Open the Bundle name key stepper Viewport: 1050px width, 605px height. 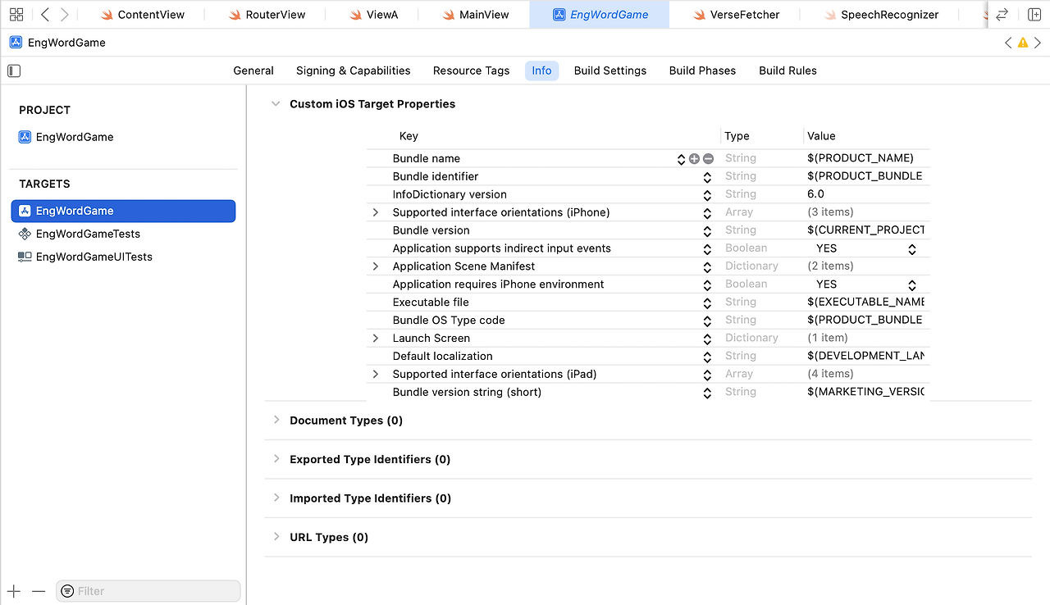click(681, 159)
